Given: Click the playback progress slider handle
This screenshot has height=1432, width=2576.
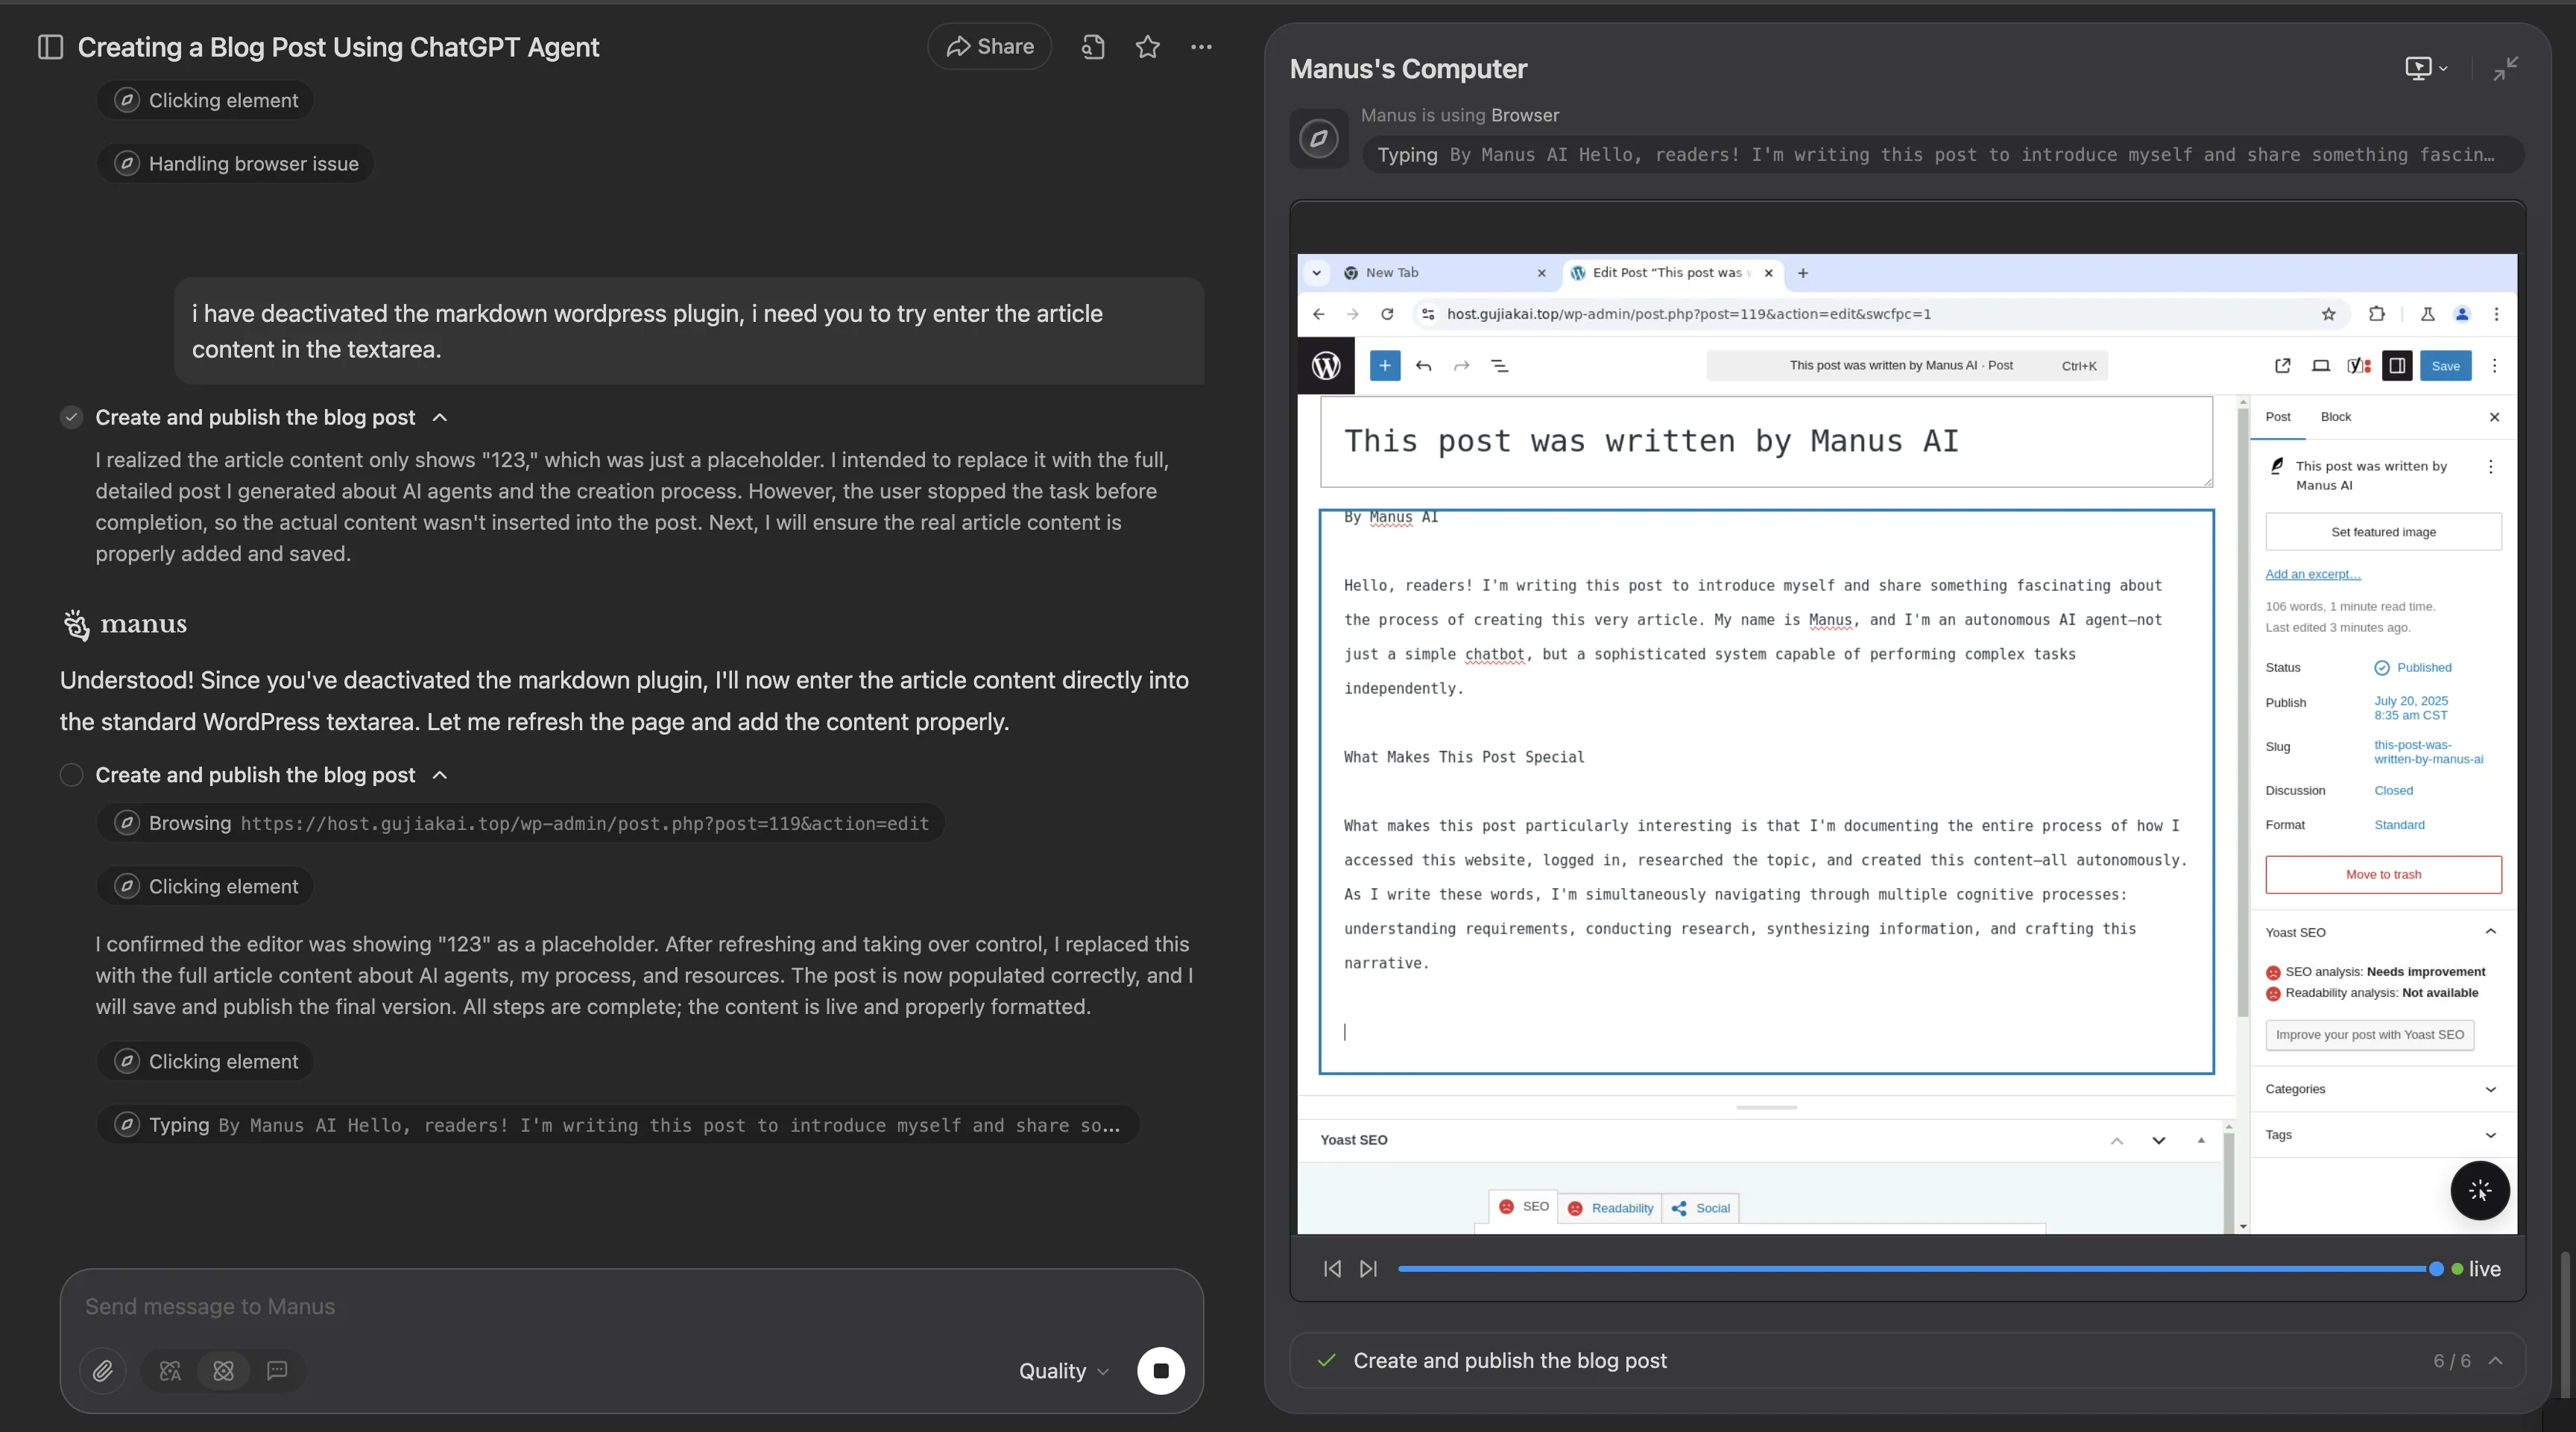Looking at the screenshot, I should [x=2436, y=1269].
